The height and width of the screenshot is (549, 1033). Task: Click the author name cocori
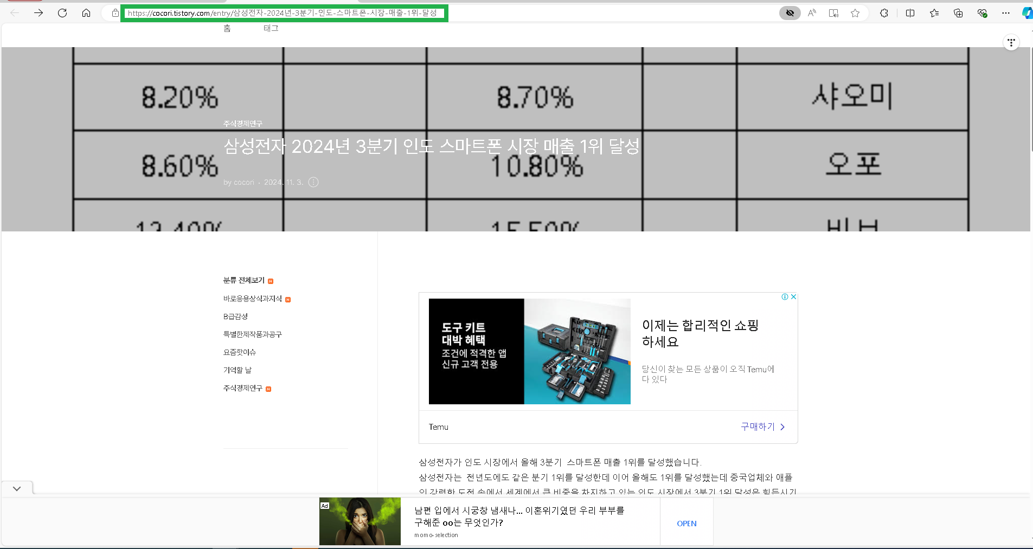pos(243,182)
